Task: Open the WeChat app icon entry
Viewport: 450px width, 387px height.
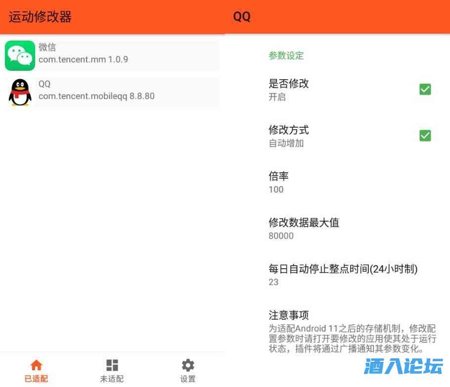Action: pyautogui.click(x=20, y=55)
